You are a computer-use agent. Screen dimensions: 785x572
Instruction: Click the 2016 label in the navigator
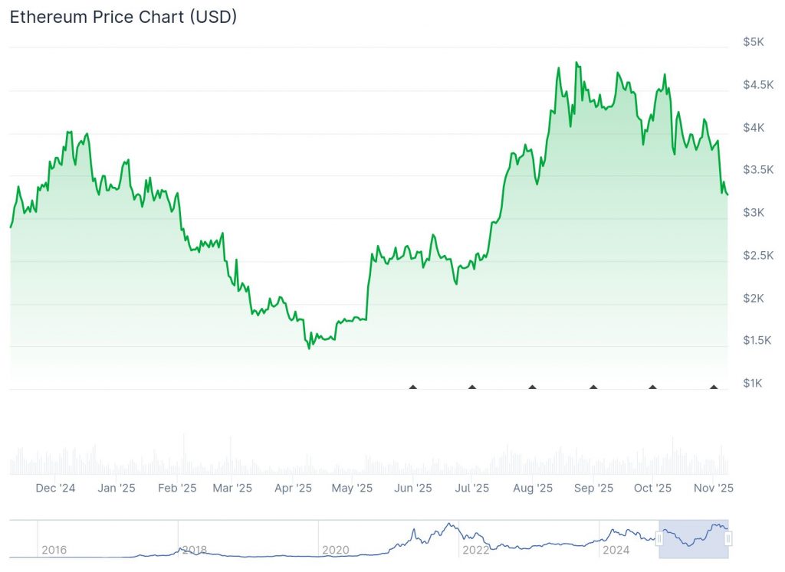pyautogui.click(x=54, y=550)
